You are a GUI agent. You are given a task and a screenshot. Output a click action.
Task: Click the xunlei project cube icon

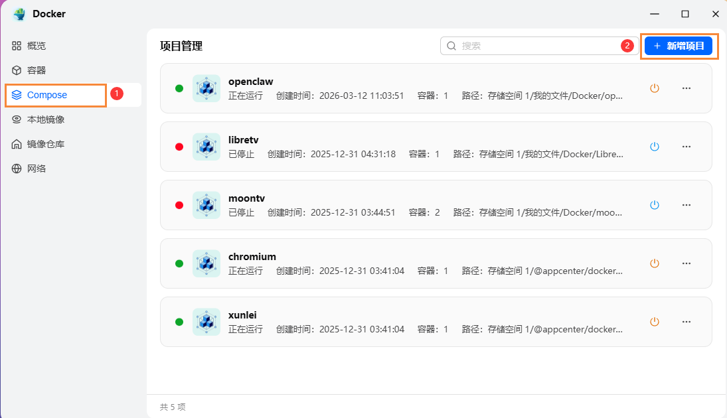206,322
